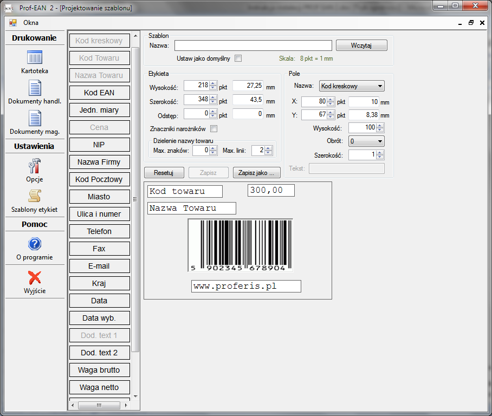Click the field list scroll left arrow

73,405
